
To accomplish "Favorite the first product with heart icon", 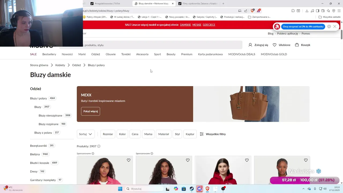I will [129, 160].
